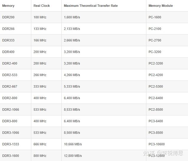The width and height of the screenshot is (188, 161).
Task: Click the 166 MHz clock cell
Action: [x=40, y=40]
